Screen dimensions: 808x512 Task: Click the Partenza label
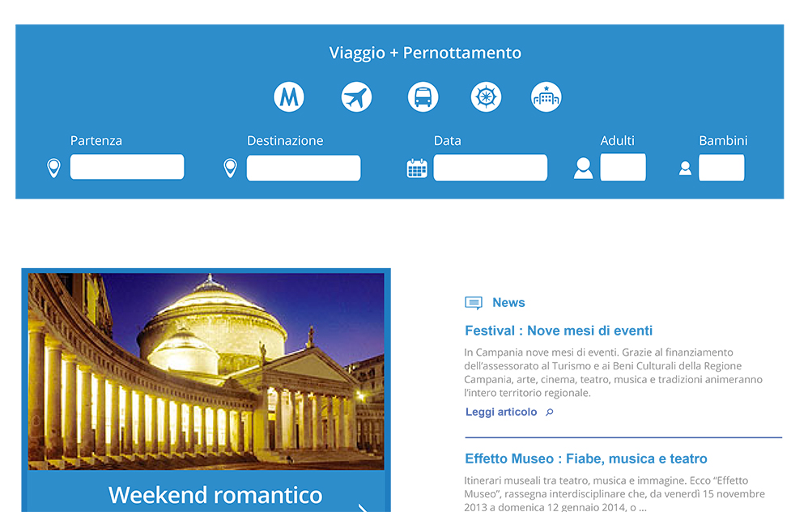(96, 141)
